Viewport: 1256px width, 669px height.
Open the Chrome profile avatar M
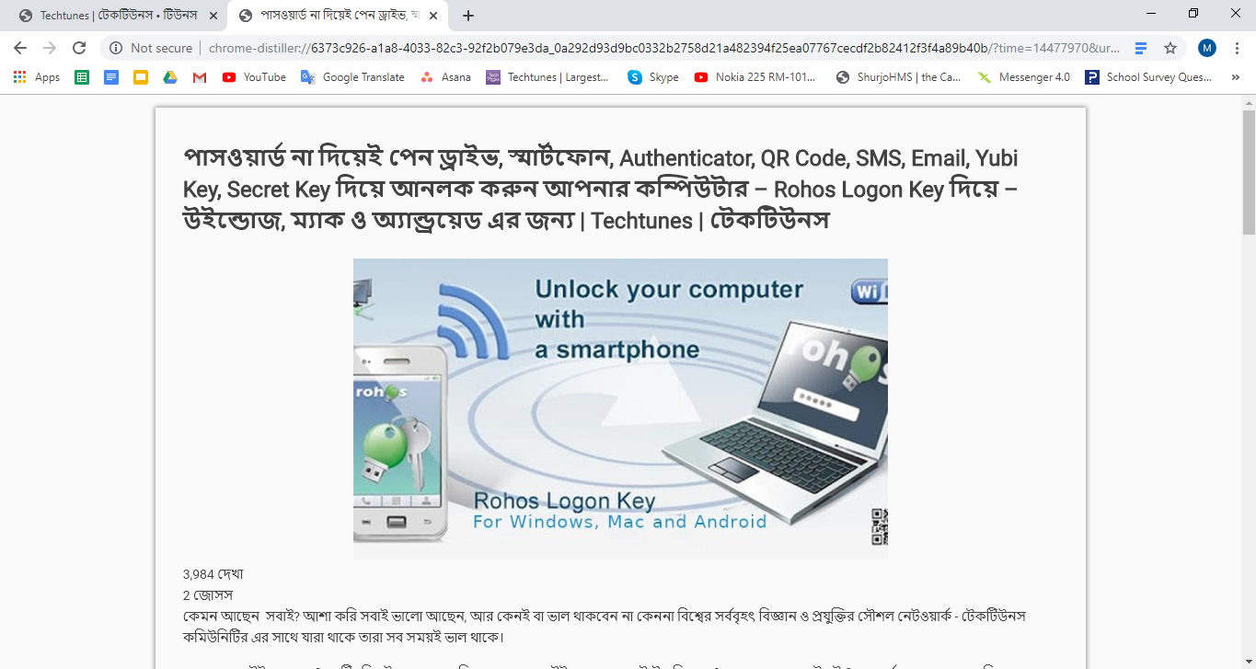point(1207,48)
